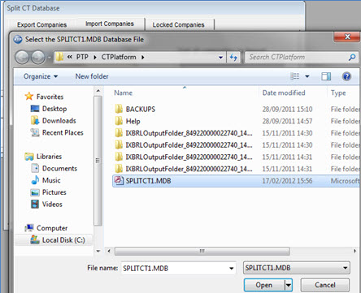Click the search magnifier icon
This screenshot has height=293, width=361.
coord(352,57)
